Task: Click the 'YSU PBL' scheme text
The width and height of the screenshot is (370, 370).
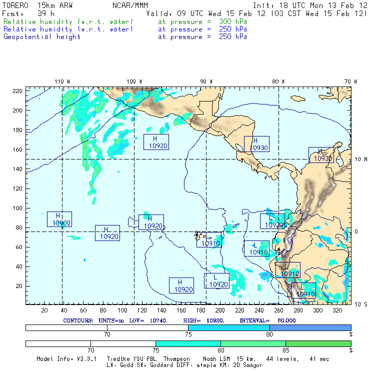Action: (144, 359)
